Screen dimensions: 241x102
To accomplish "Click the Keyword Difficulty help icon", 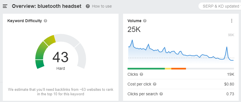I will pos(45,21).
